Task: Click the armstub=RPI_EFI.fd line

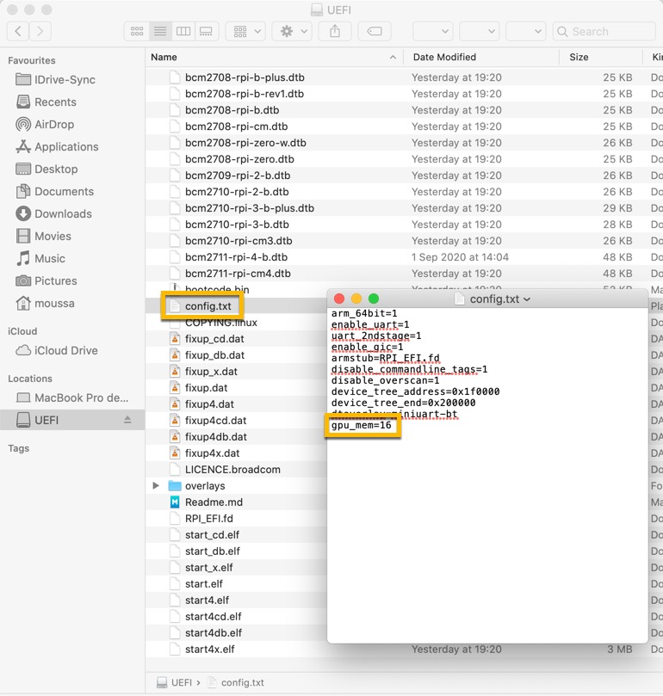Action: [x=385, y=358]
